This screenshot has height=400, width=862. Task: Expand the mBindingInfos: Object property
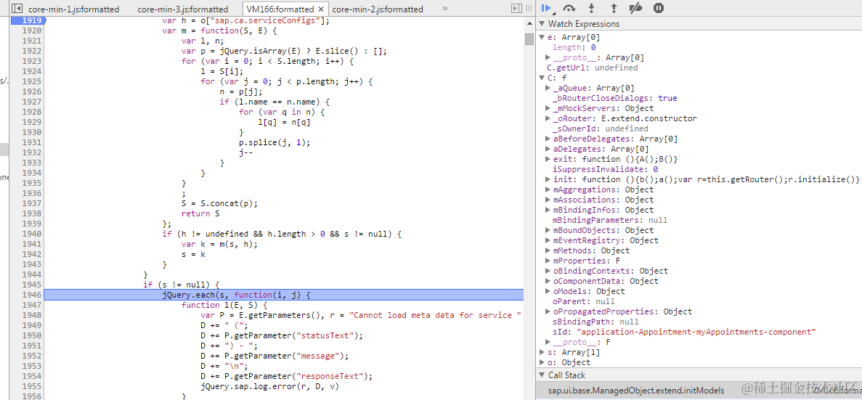click(548, 210)
